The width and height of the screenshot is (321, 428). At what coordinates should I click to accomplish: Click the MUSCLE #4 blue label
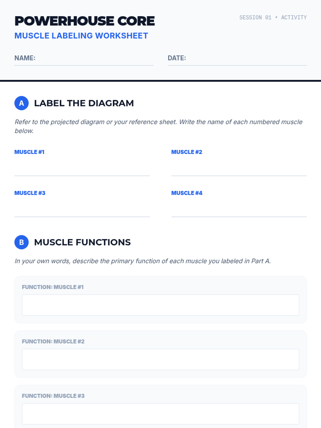[x=187, y=193]
